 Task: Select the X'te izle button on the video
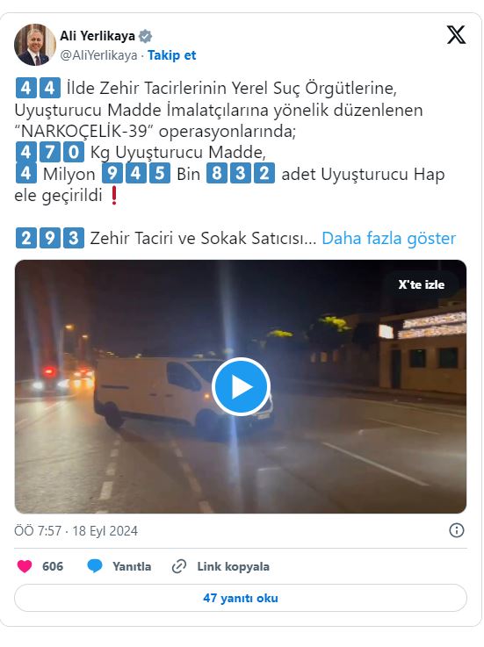point(422,284)
